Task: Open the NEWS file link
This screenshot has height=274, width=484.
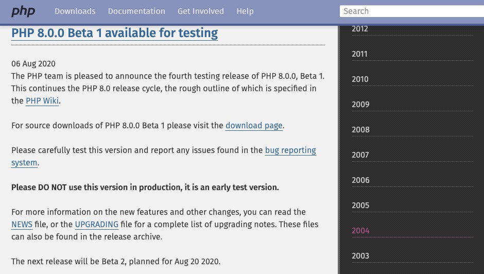Action: 22,225
